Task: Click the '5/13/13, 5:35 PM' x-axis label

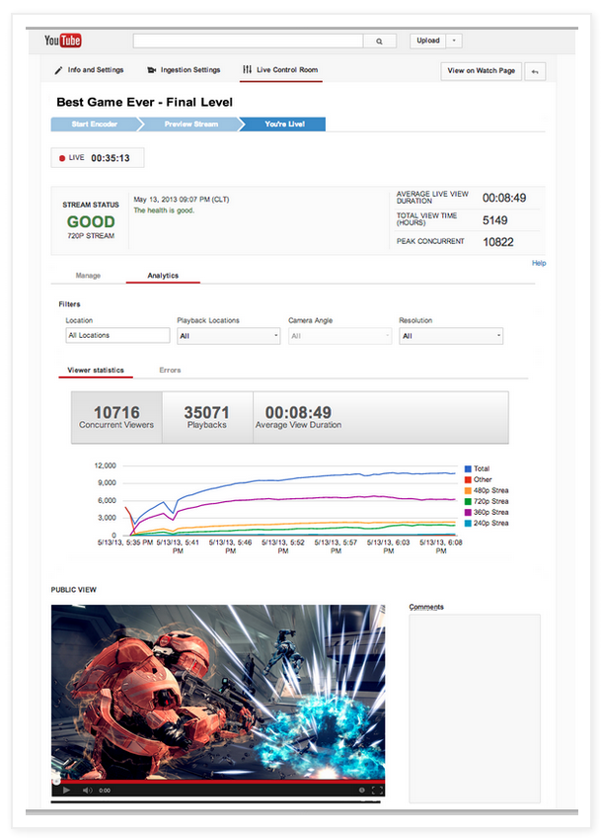Action: (x=125, y=543)
